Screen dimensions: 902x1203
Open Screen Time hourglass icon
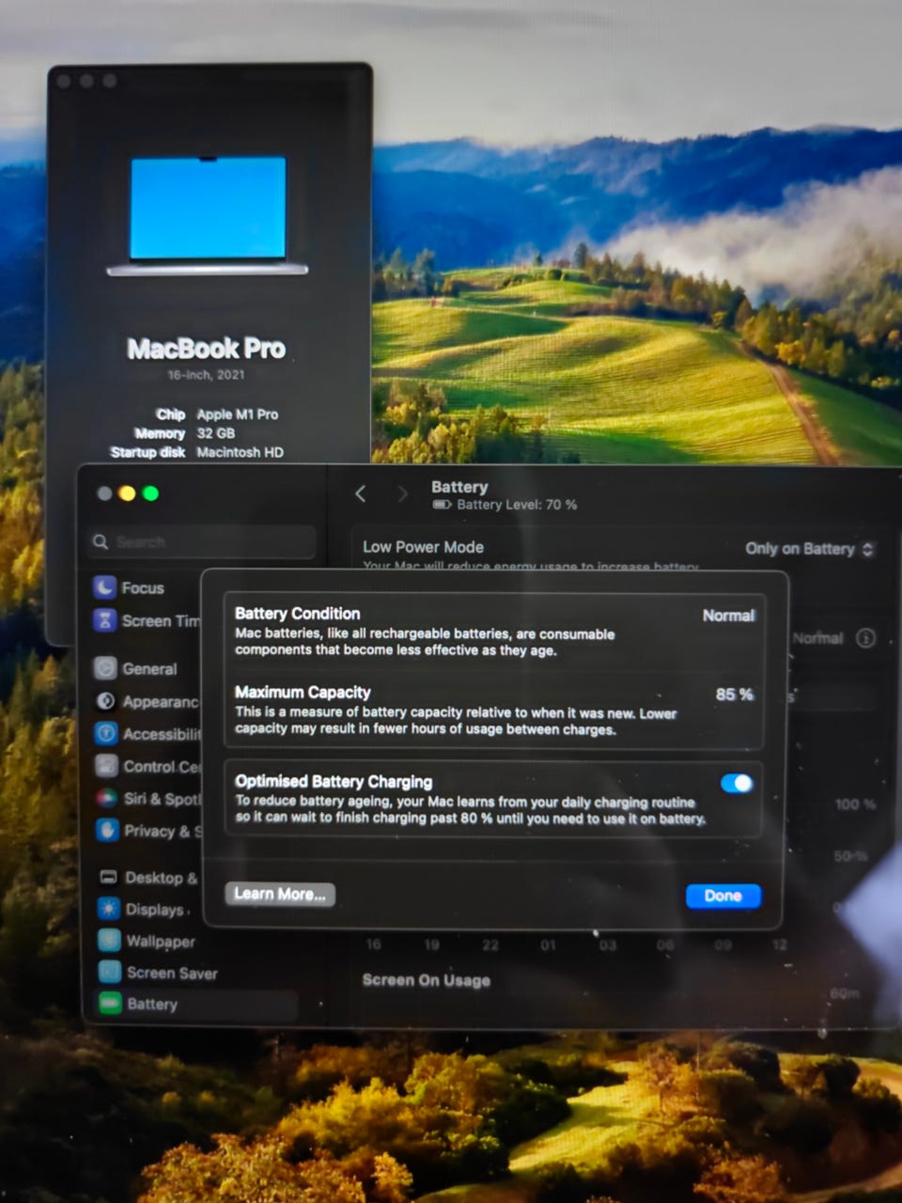[104, 620]
